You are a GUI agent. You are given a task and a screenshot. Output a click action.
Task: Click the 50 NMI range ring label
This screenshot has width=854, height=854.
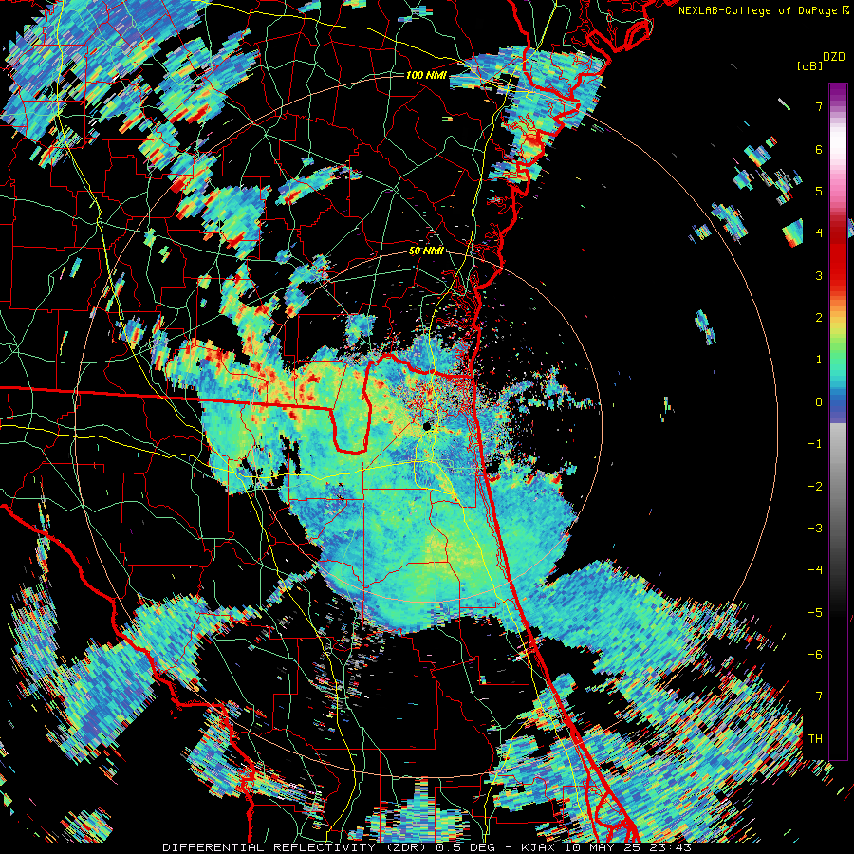pyautogui.click(x=426, y=251)
